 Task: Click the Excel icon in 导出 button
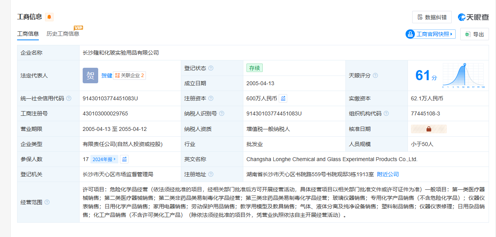pyautogui.click(x=468, y=34)
